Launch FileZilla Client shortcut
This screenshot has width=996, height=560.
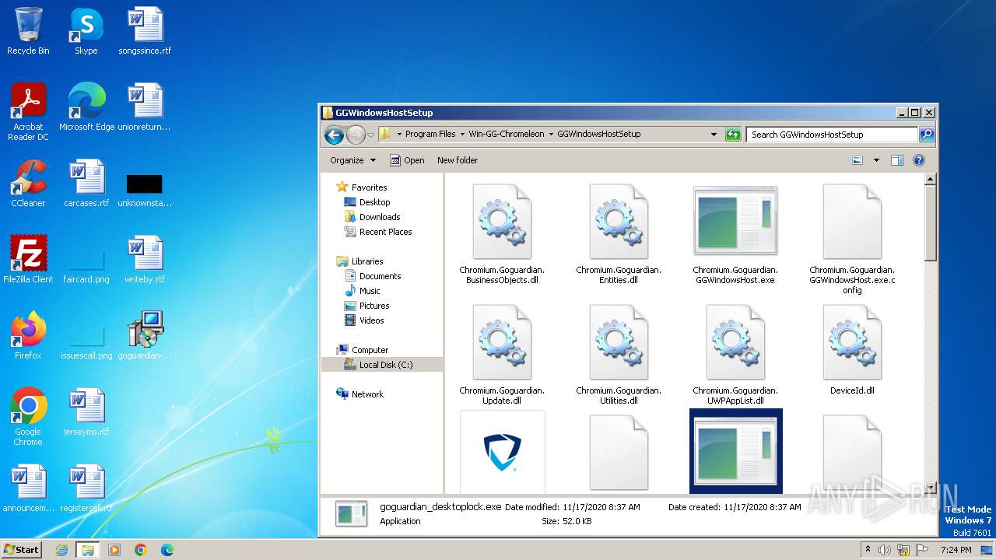point(28,260)
